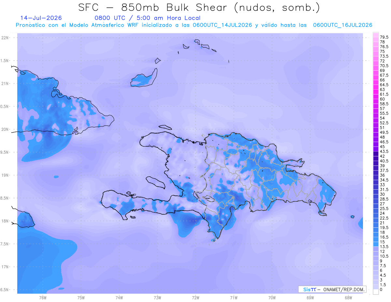Screen dimensions: 391x302
Task: Click the legend value "13.5"
Action: (x=384, y=247)
